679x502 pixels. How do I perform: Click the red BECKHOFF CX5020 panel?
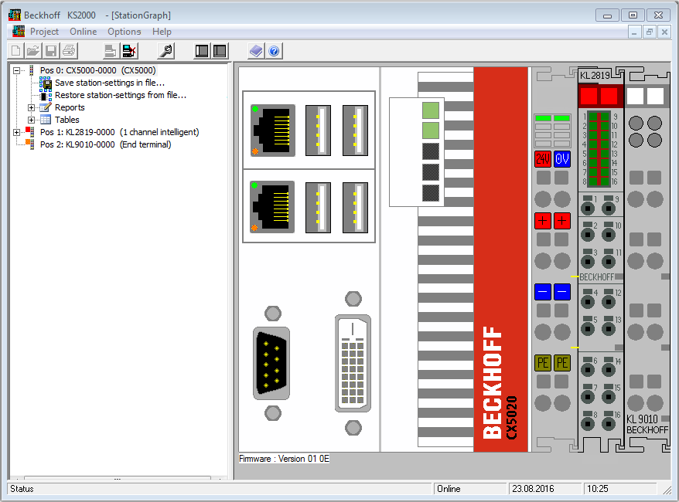click(x=500, y=259)
